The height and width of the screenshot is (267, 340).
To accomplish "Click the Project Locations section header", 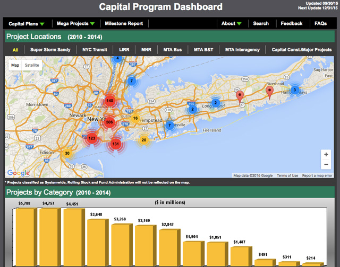I will tap(170, 37).
